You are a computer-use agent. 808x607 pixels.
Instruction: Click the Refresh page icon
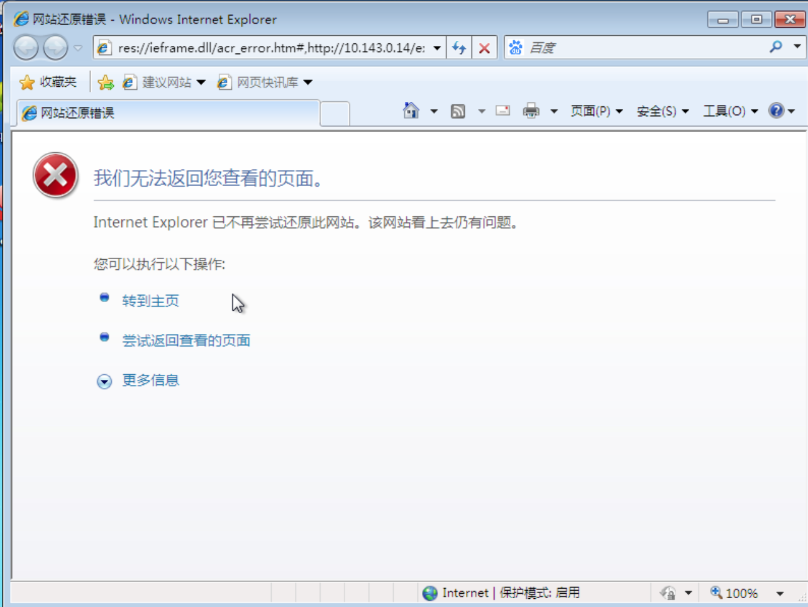point(459,48)
